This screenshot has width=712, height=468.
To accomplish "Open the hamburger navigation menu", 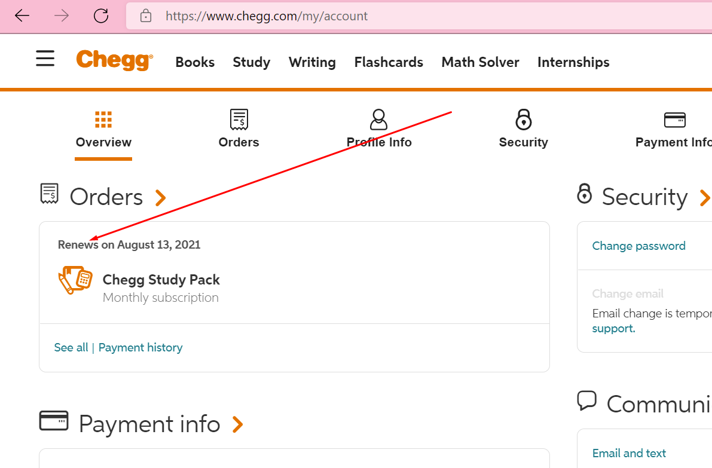I will tap(45, 59).
